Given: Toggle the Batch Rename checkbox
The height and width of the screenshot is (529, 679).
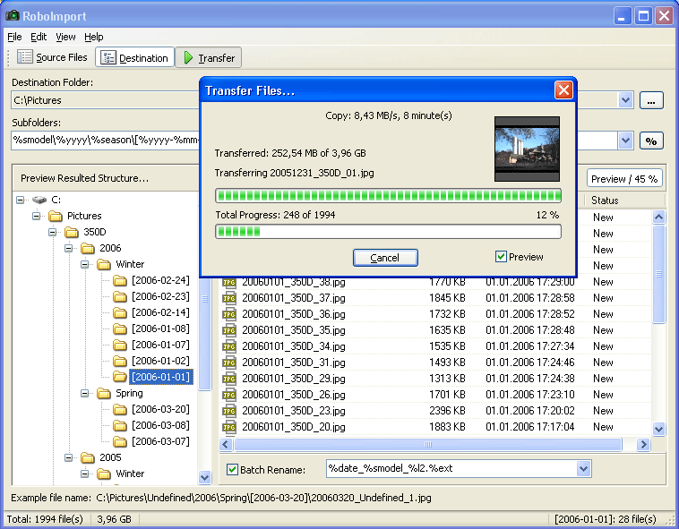Looking at the screenshot, I should tap(233, 469).
